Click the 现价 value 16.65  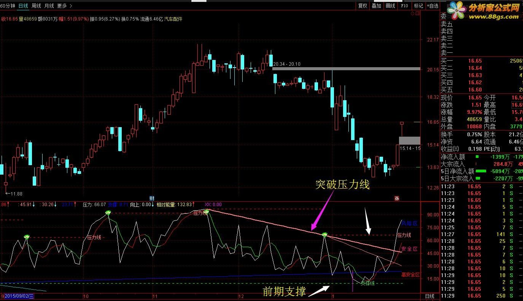(475, 98)
